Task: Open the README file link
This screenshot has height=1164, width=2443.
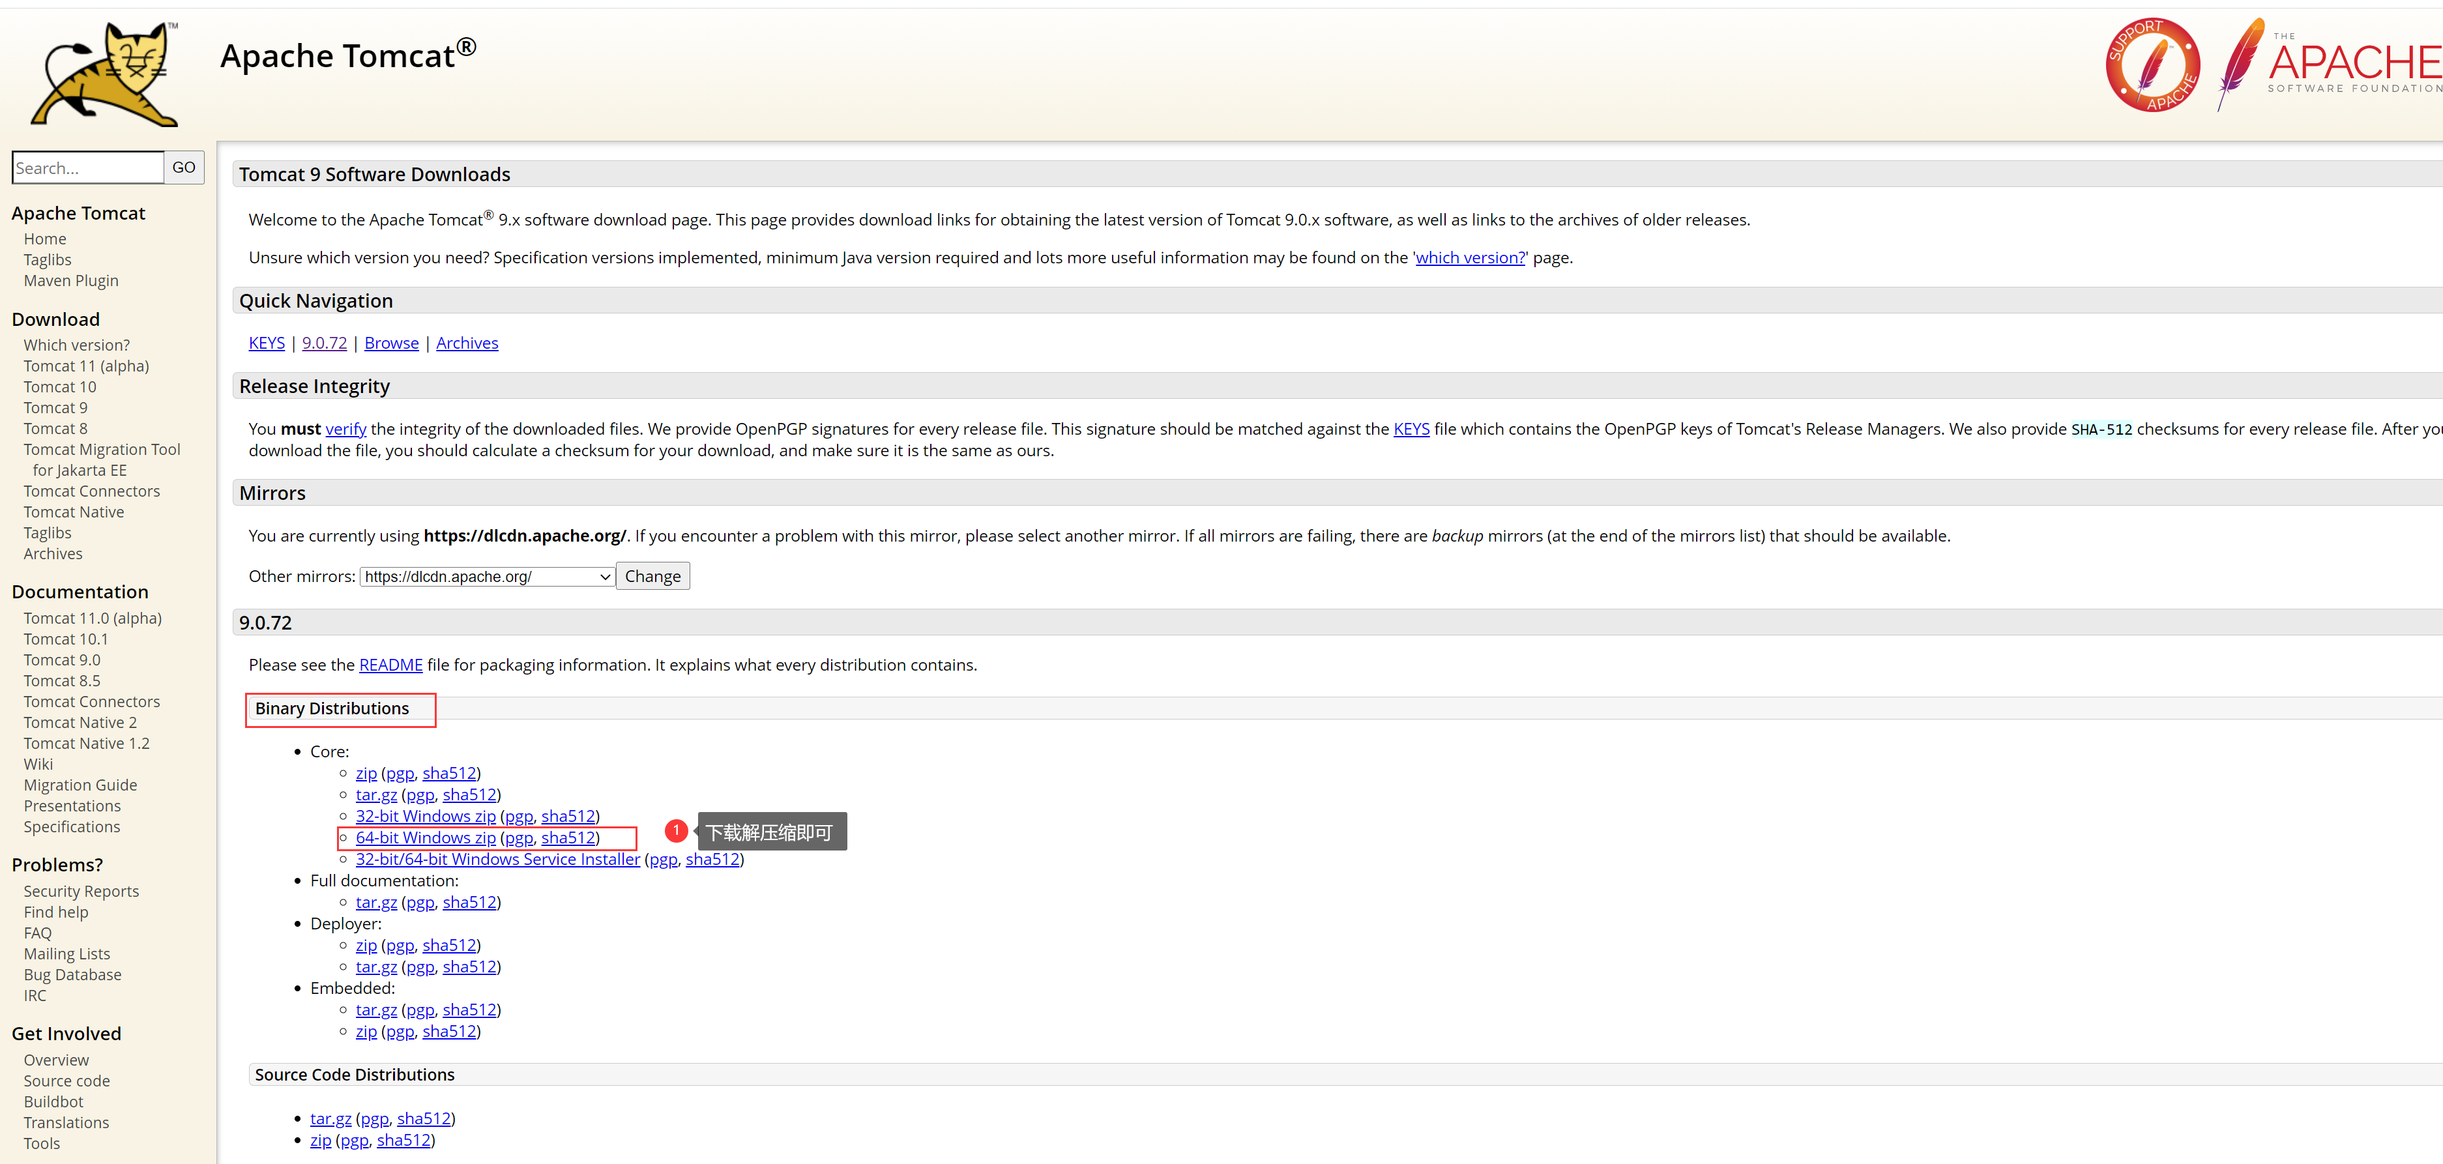Action: tap(390, 665)
